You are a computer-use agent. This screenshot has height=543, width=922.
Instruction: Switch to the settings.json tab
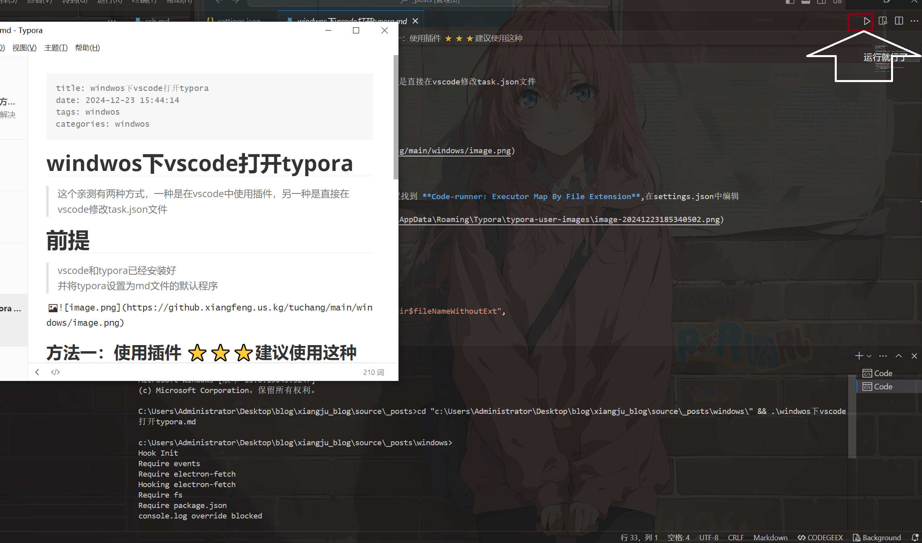[x=239, y=21]
